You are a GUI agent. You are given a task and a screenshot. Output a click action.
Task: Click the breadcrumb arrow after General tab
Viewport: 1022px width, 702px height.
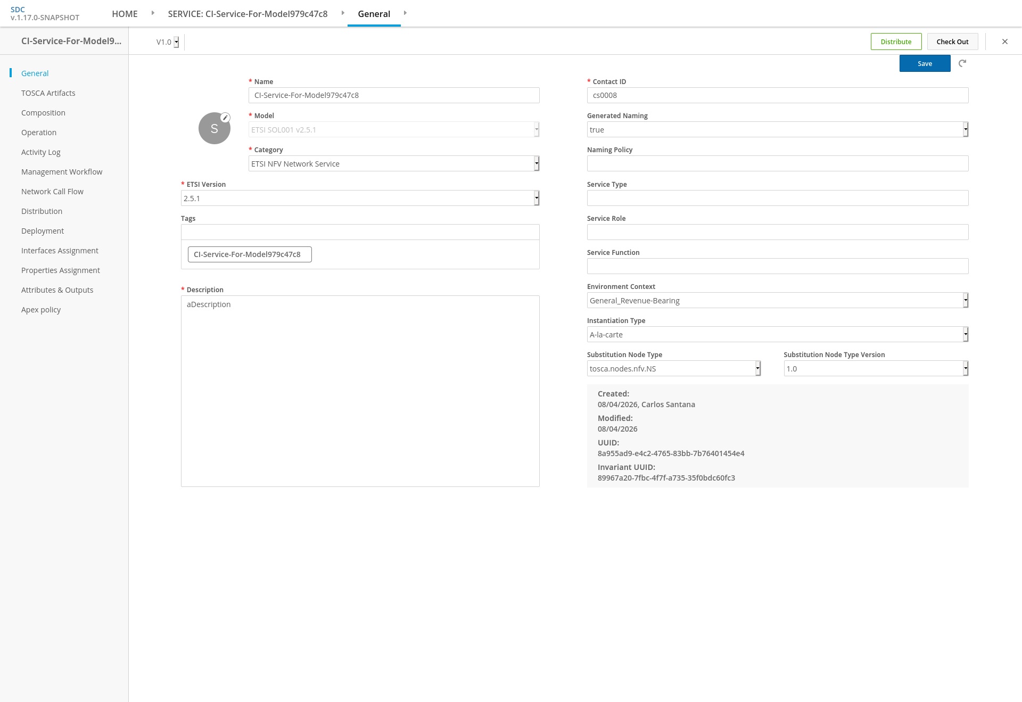point(405,13)
